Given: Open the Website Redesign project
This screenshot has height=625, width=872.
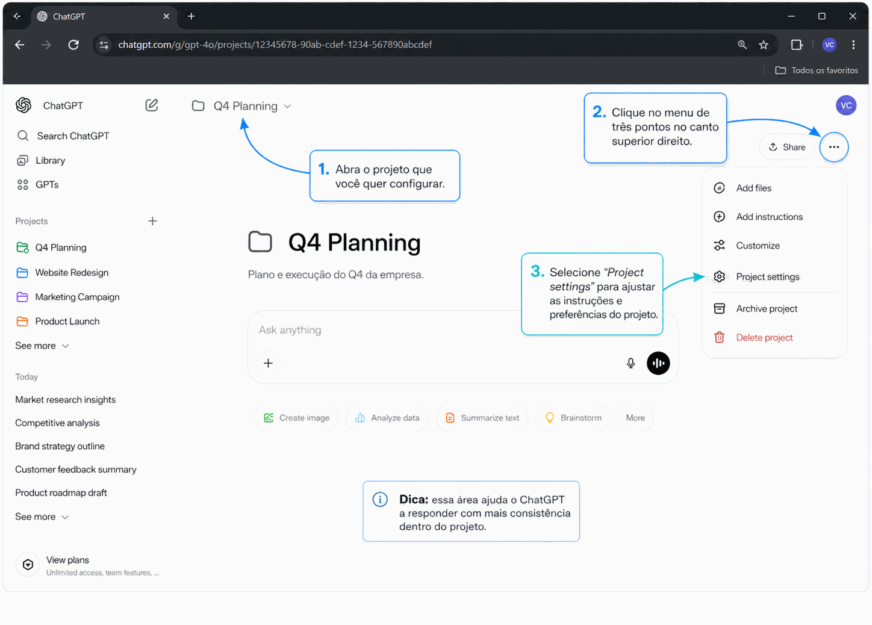Looking at the screenshot, I should tap(72, 273).
